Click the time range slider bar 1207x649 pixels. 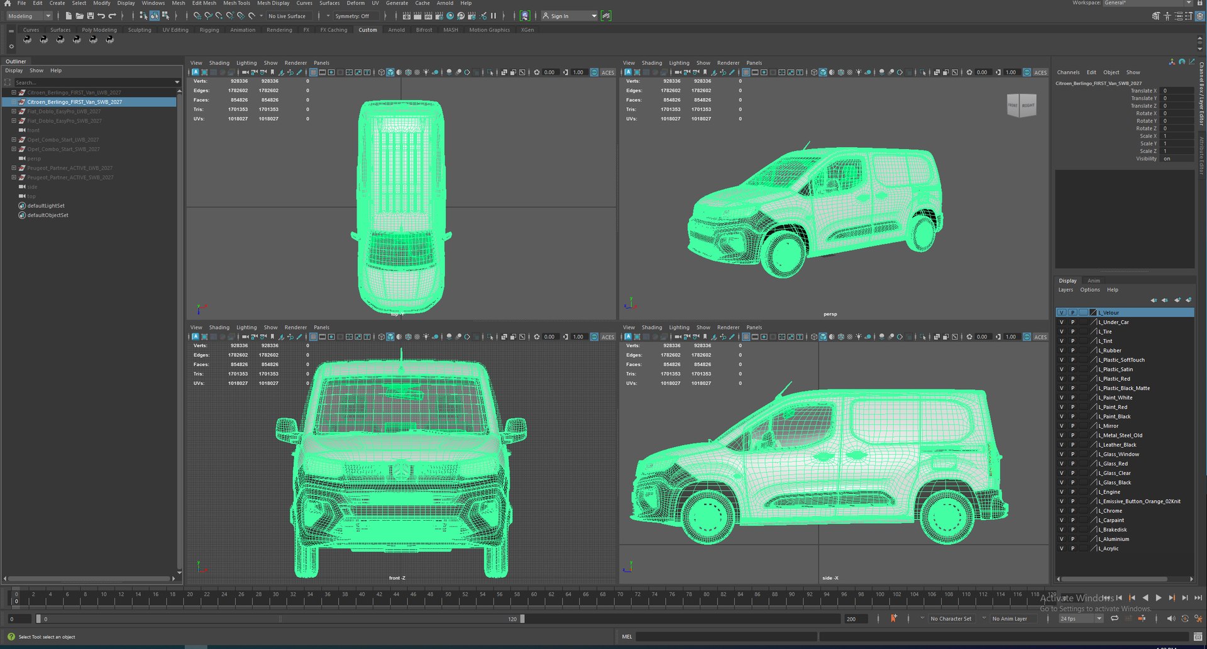point(280,619)
